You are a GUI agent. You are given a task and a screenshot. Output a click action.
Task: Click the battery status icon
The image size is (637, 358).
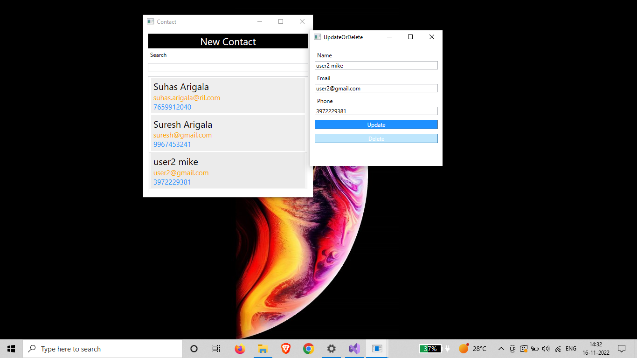pos(534,348)
